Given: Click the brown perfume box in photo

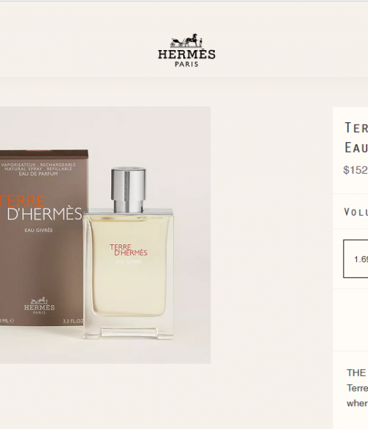Looking at the screenshot, I should [x=43, y=238].
